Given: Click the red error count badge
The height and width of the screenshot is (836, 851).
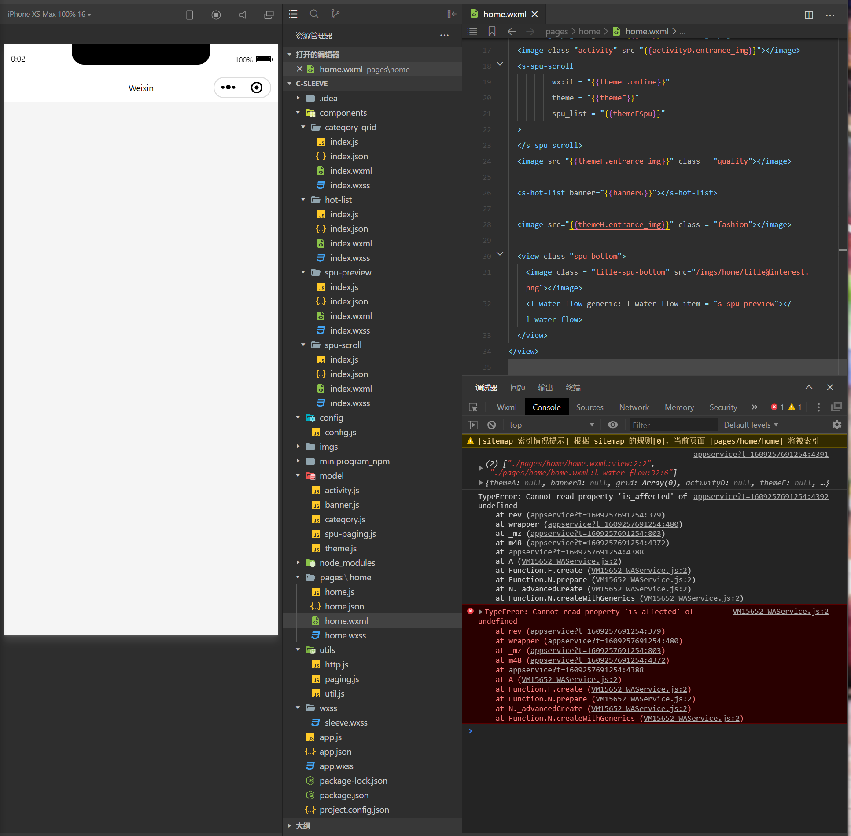Looking at the screenshot, I should click(777, 407).
